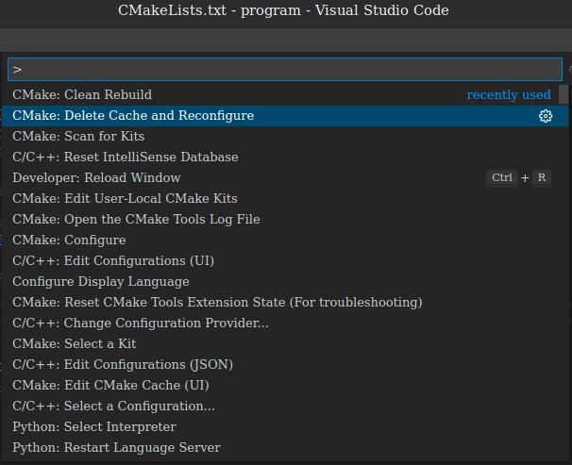
Task: Choose C/C++: Change Configuration Provider...
Action: (x=285, y=324)
